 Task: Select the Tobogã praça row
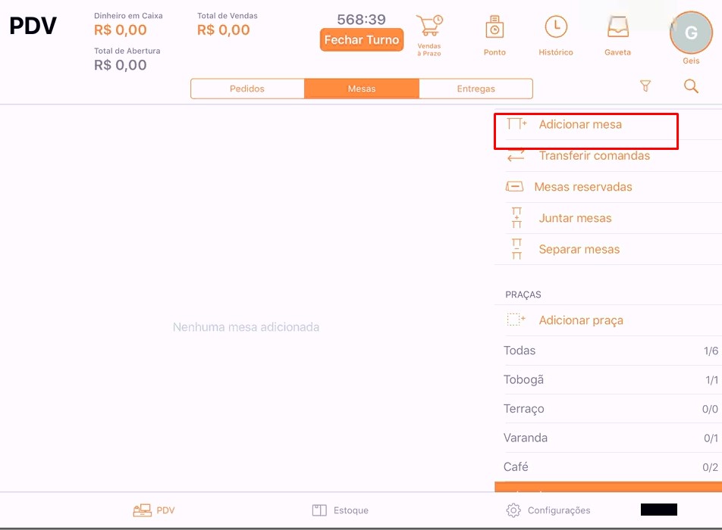pyautogui.click(x=609, y=379)
